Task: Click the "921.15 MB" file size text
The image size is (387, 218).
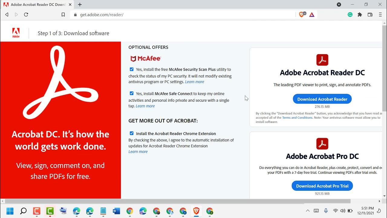Action: (x=322, y=193)
